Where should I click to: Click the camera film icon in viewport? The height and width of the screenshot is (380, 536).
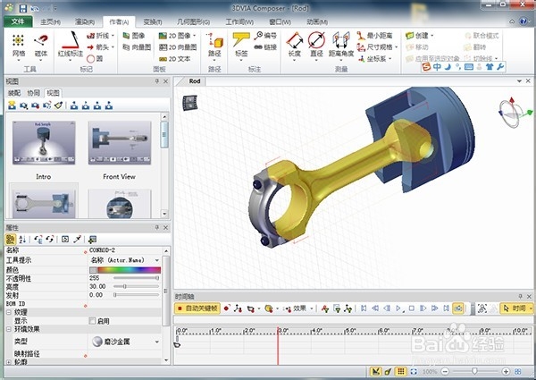point(189,103)
